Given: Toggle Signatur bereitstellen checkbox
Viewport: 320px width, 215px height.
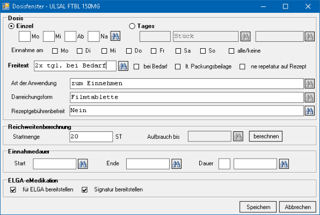Looking at the screenshot, I should pyautogui.click(x=84, y=190).
